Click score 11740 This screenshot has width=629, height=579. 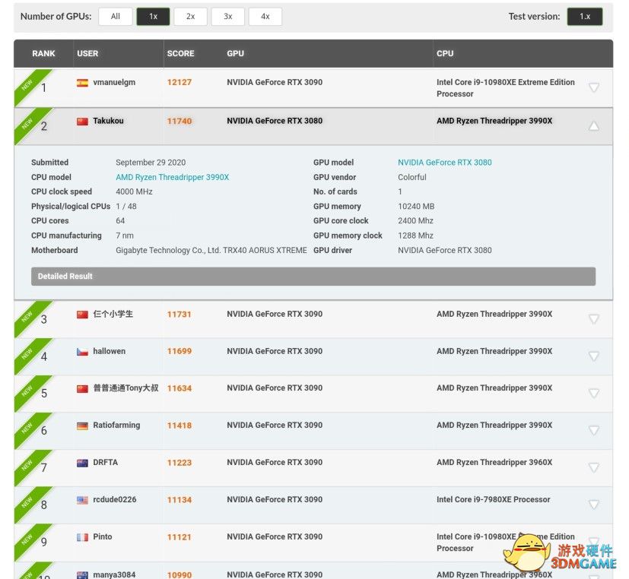click(179, 121)
